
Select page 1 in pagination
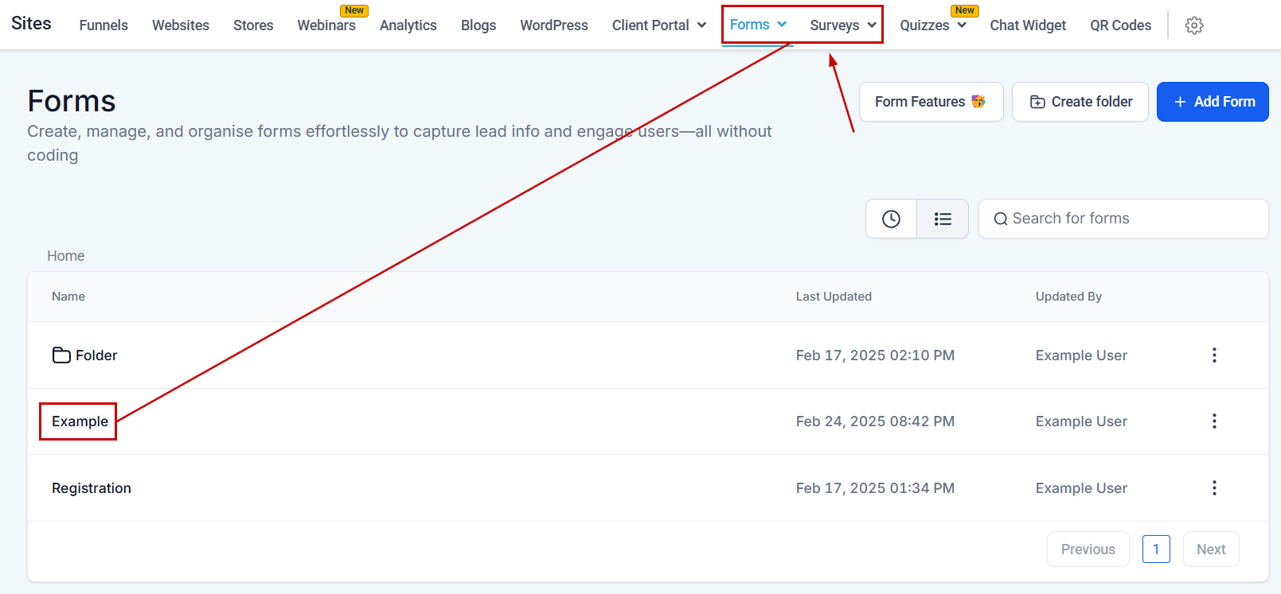point(1156,549)
